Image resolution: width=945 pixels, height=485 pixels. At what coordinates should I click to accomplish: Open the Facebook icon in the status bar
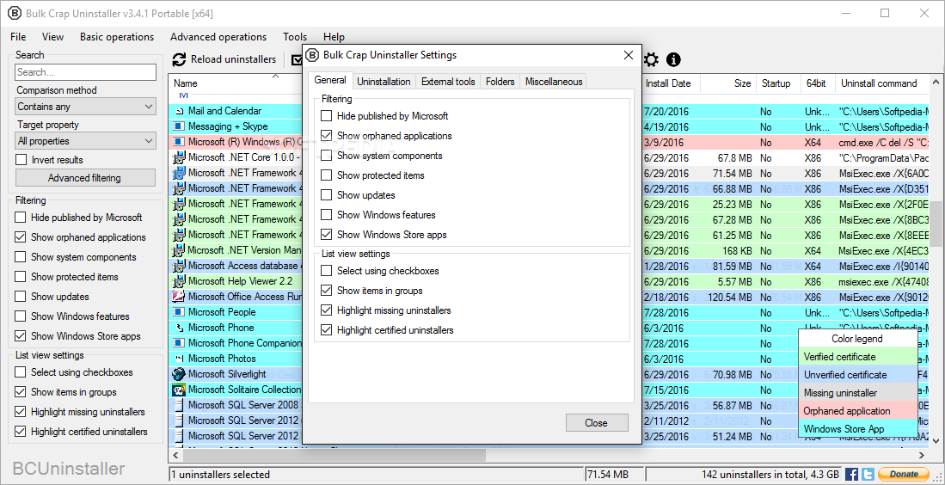[851, 474]
